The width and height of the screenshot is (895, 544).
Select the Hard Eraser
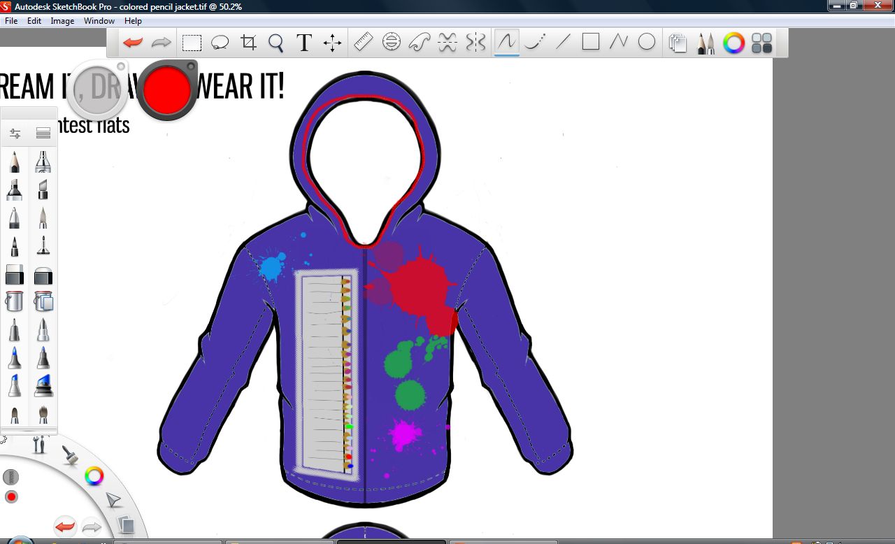coord(15,275)
